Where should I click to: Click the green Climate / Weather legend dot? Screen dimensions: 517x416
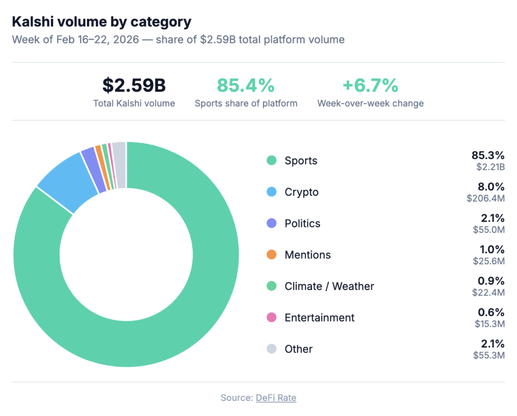click(x=272, y=286)
